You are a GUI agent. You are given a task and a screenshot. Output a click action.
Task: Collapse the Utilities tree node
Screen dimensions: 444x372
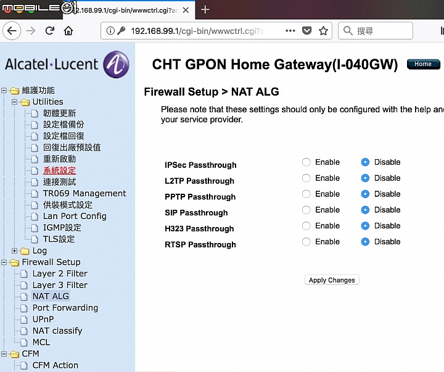pyautogui.click(x=14, y=102)
